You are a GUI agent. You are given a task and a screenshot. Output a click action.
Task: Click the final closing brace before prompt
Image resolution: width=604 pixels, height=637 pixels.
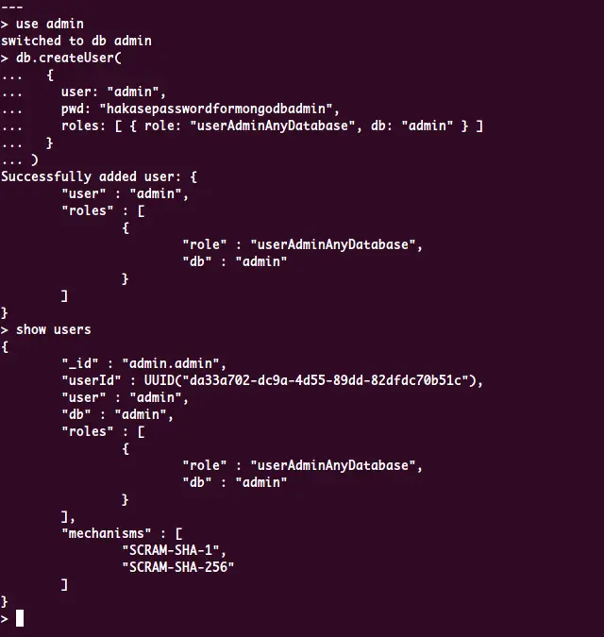coord(5,601)
